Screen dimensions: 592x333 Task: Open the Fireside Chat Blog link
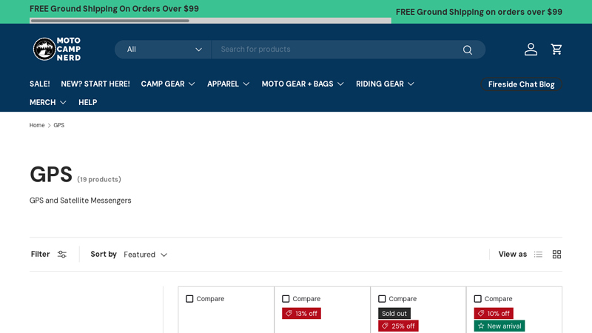(x=521, y=84)
